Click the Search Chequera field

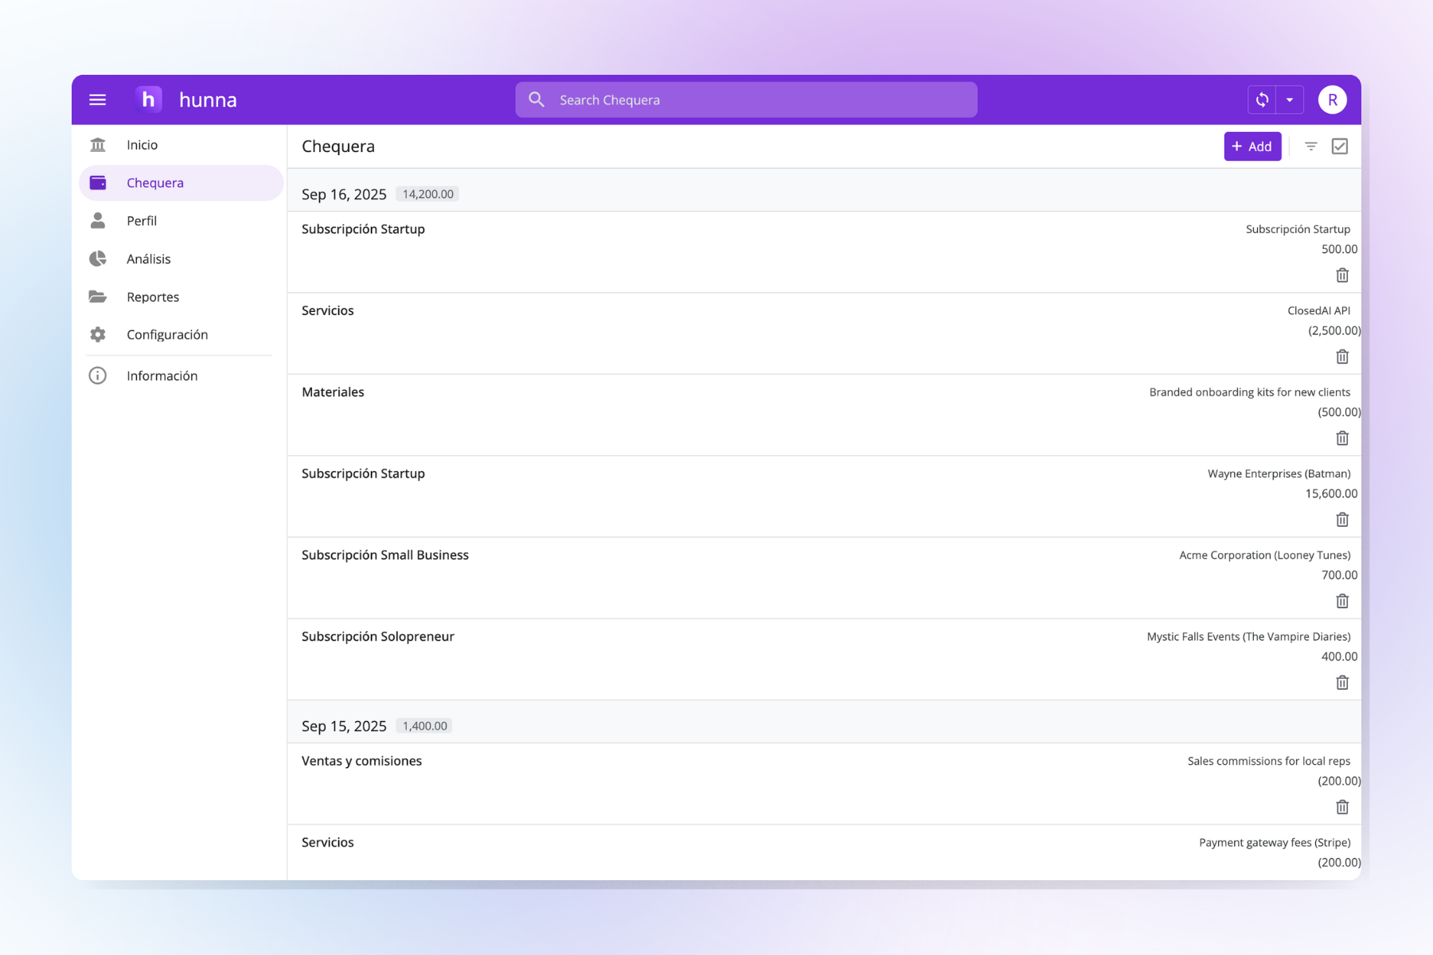745,99
